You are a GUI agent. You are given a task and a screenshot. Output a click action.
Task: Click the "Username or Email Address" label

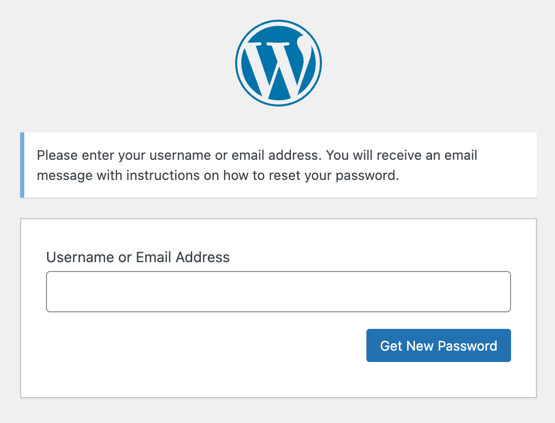pyautogui.click(x=138, y=257)
